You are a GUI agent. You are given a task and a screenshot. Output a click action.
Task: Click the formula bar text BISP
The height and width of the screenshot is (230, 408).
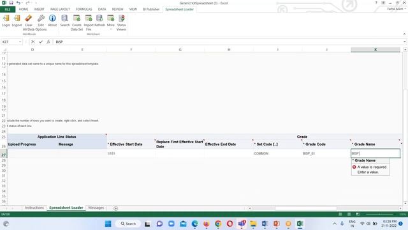coord(59,42)
